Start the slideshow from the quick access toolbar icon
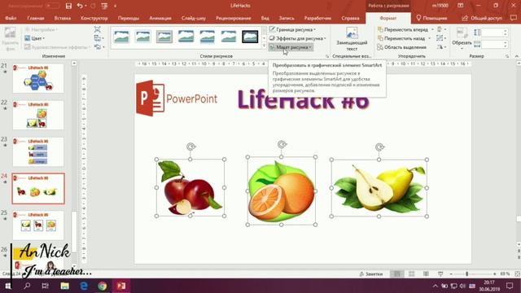521x293 pixels. click(x=104, y=6)
